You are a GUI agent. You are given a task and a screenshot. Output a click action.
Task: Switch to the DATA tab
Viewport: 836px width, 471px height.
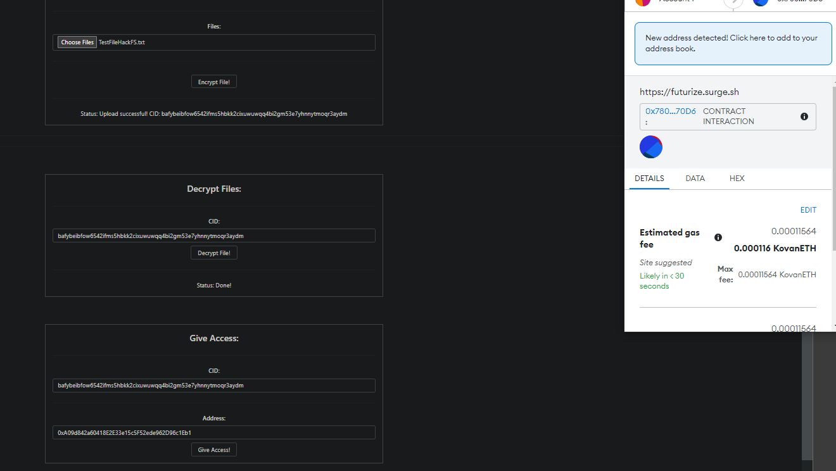click(x=695, y=179)
